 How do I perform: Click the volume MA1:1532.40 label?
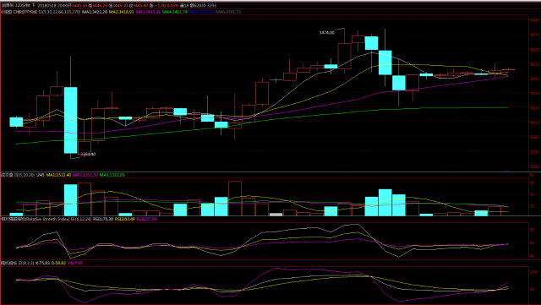(58, 175)
